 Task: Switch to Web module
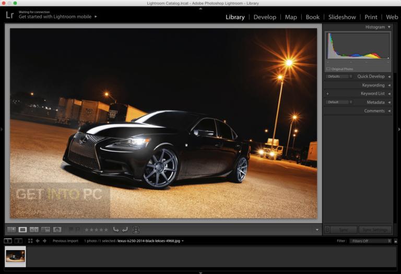392,17
